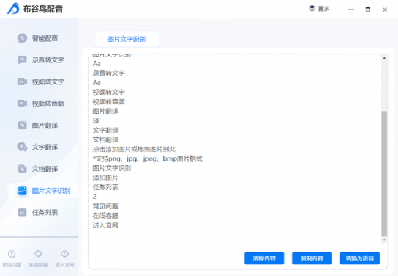The width and height of the screenshot is (398, 276).
Task: Open 文字翻译 menu item
Action: pyautogui.click(x=45, y=147)
